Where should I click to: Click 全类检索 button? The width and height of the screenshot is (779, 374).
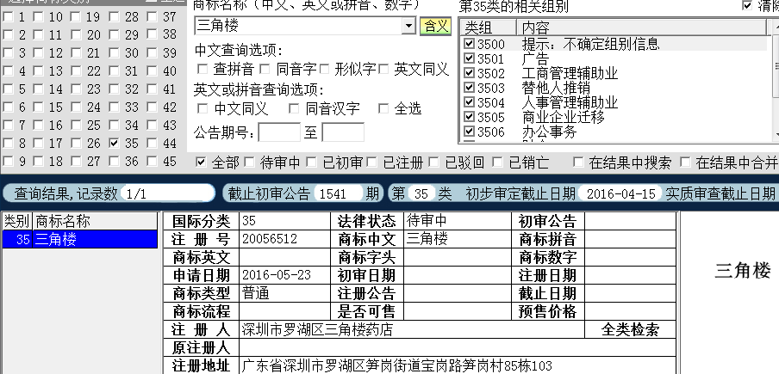pos(630,329)
